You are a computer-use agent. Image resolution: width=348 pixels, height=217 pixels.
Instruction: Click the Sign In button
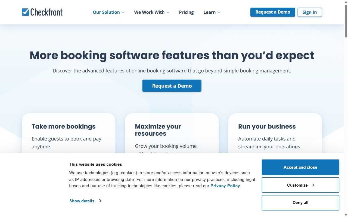coord(310,12)
